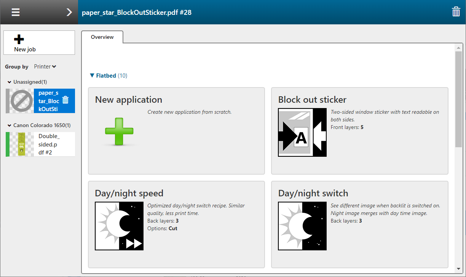The width and height of the screenshot is (466, 277).
Task: Select the paper_star_BlockOutSticker job entry
Action: [x=48, y=101]
